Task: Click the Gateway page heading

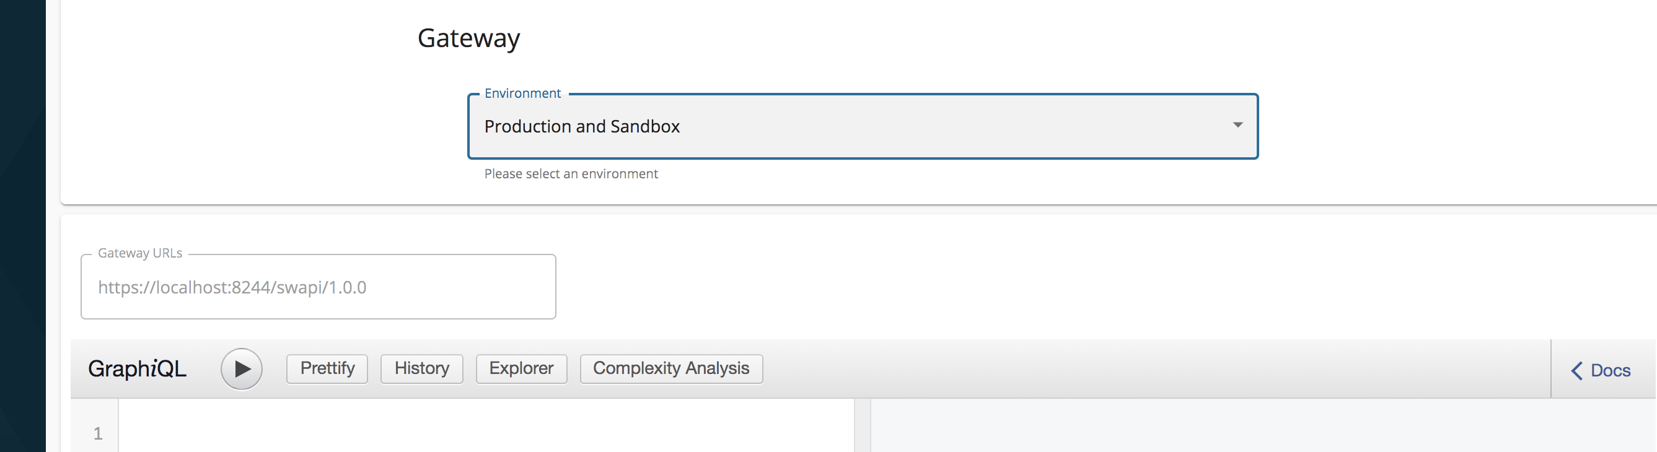Action: point(469,38)
